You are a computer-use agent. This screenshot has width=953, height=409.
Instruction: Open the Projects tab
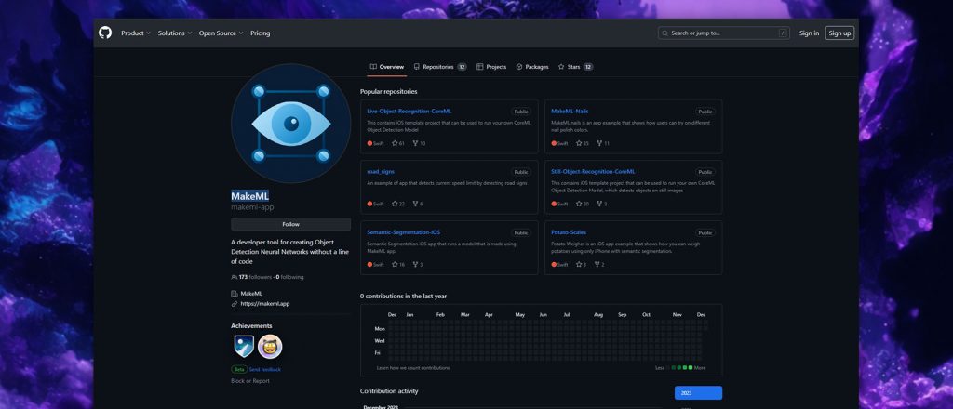491,67
